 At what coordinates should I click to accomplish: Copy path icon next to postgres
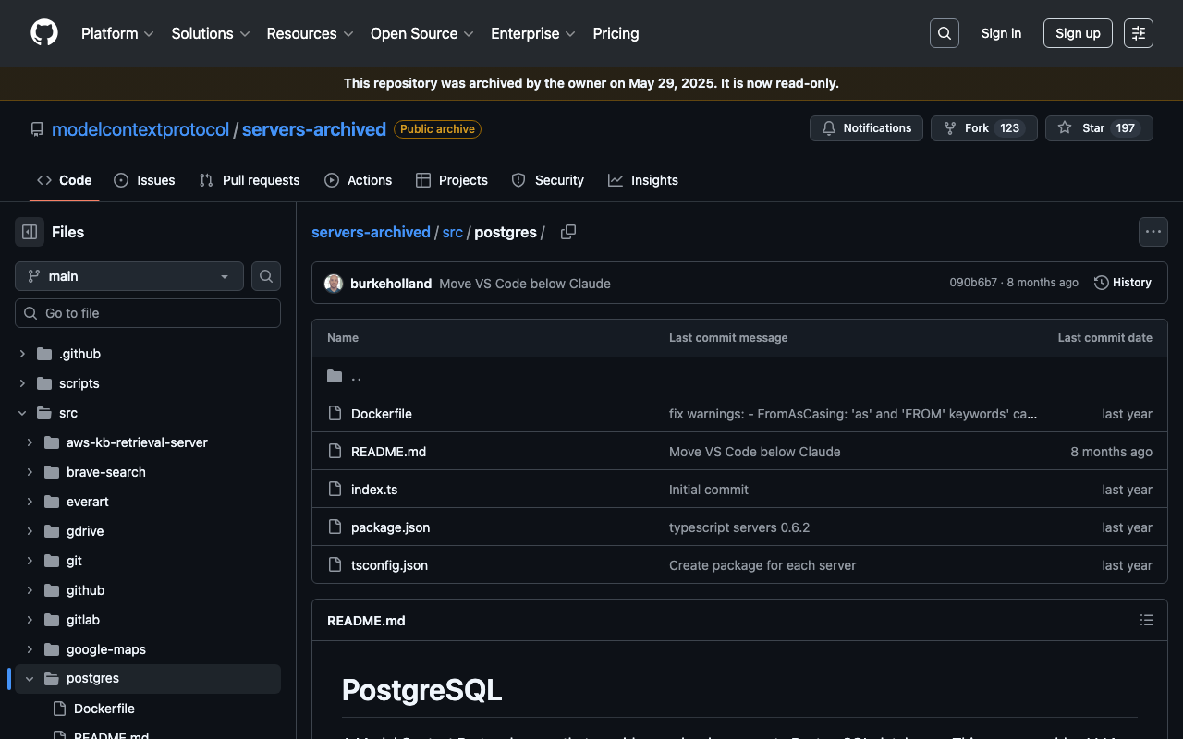click(568, 232)
